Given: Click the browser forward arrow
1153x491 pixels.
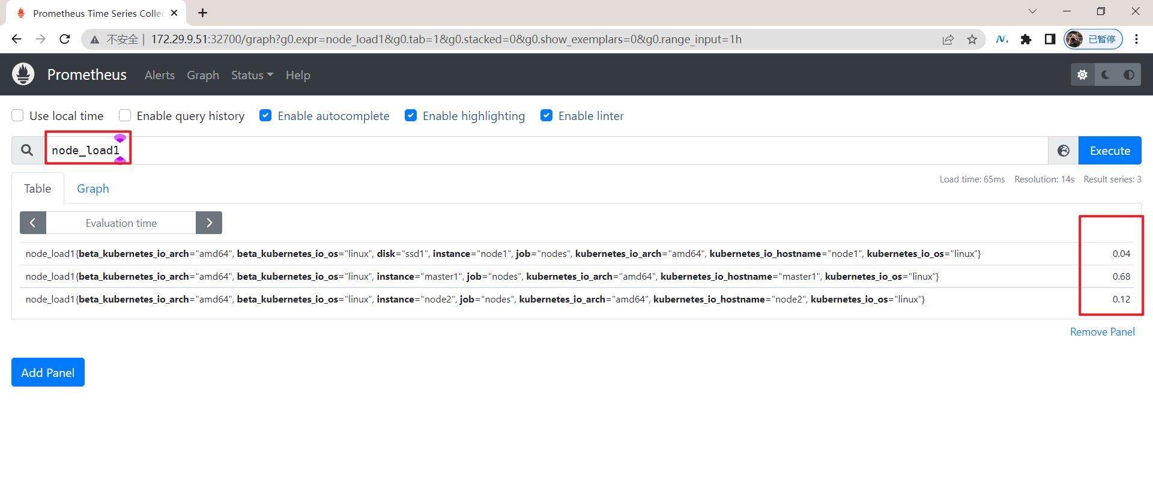Looking at the screenshot, I should click(x=40, y=39).
